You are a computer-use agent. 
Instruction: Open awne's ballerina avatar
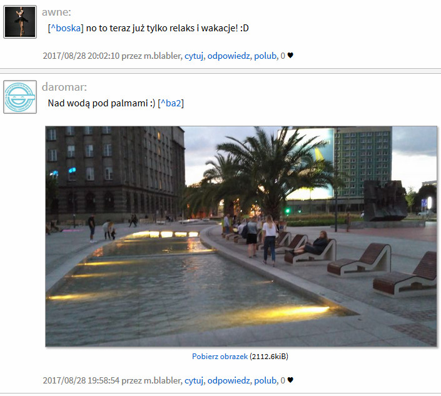click(20, 22)
